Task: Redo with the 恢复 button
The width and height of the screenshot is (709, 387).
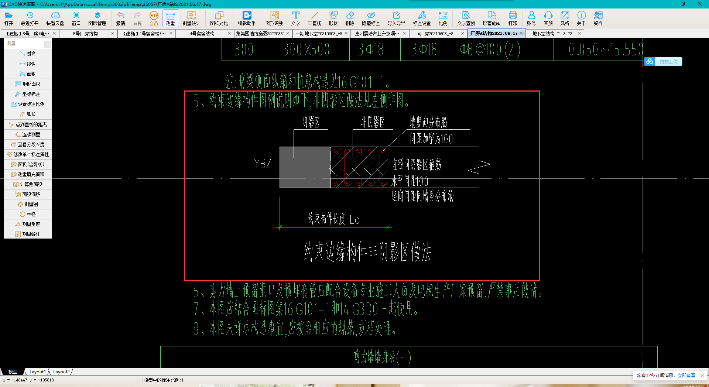Action: pyautogui.click(x=137, y=18)
